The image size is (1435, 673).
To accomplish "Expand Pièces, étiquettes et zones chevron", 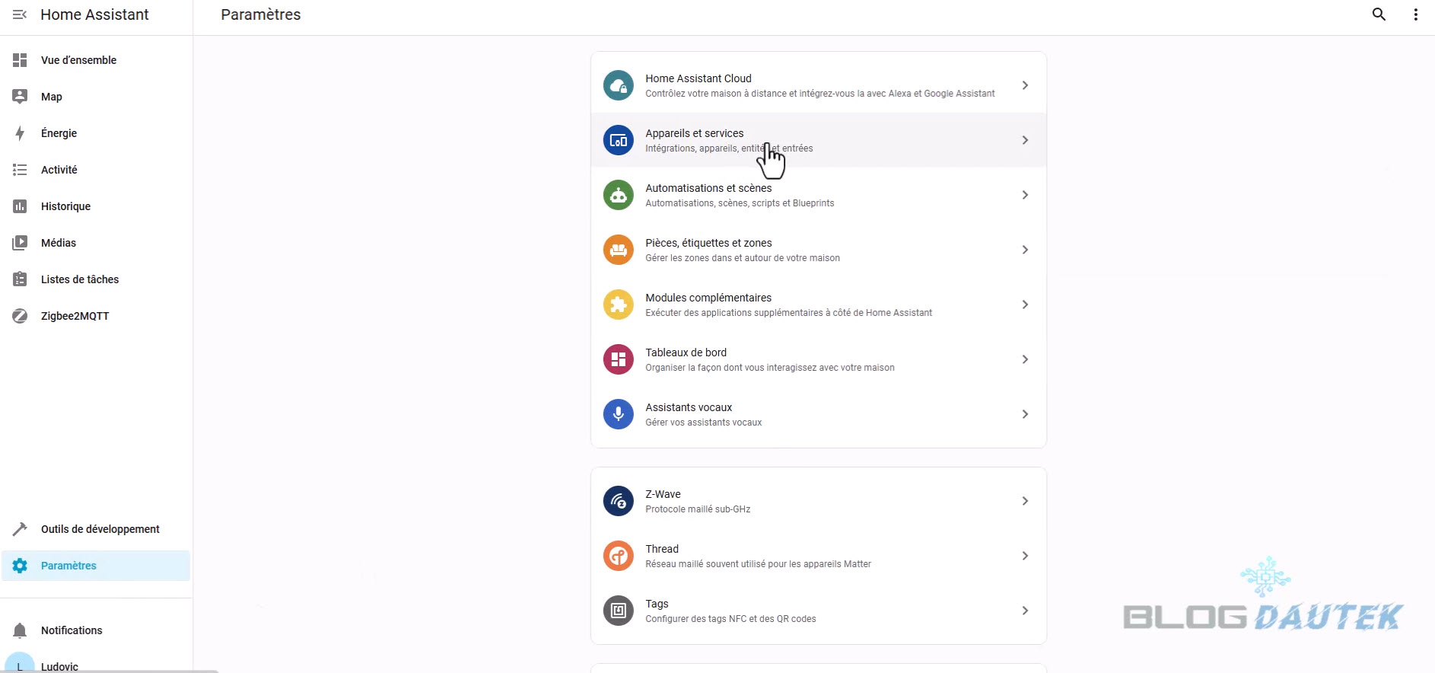I will tap(1025, 250).
